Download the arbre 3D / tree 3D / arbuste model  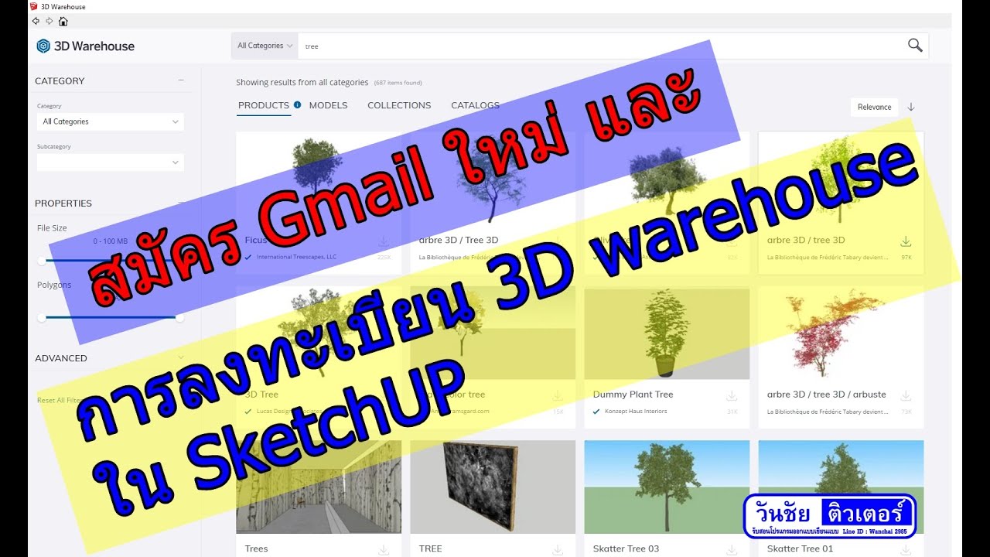click(906, 396)
